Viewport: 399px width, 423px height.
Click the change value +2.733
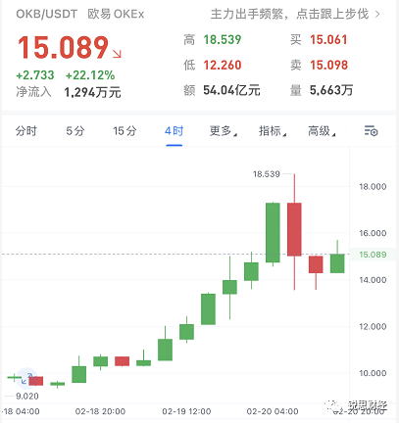35,75
